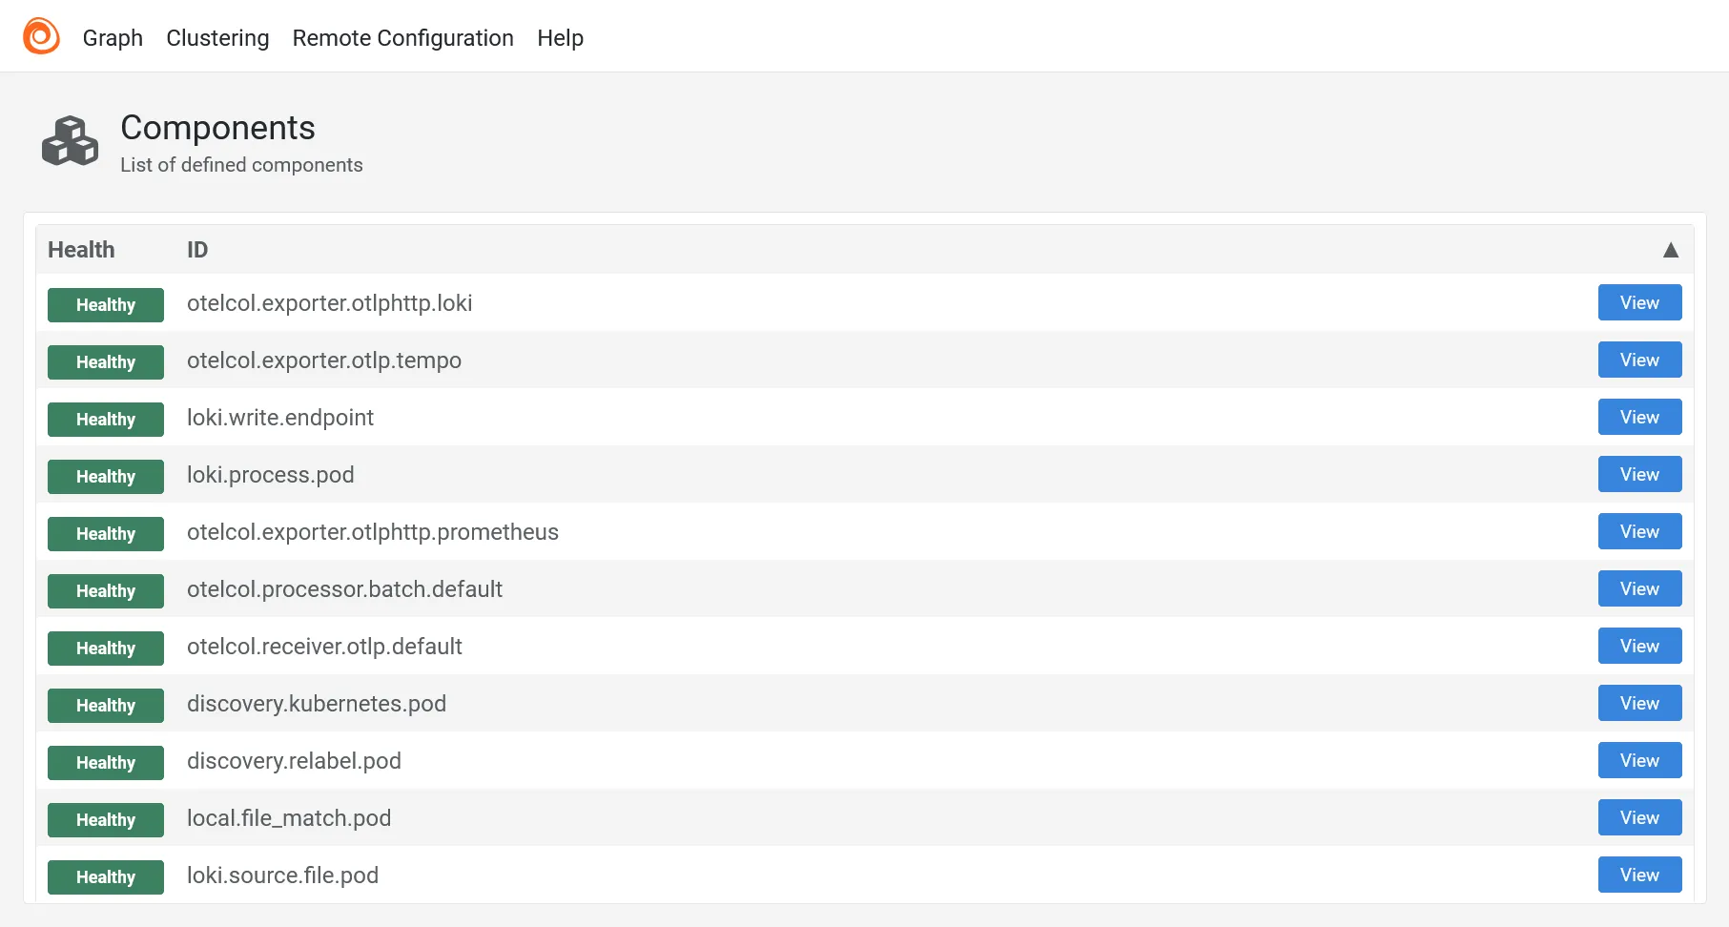
Task: Click the Healthy badge for loki.write.endpoint
Action: tap(106, 420)
